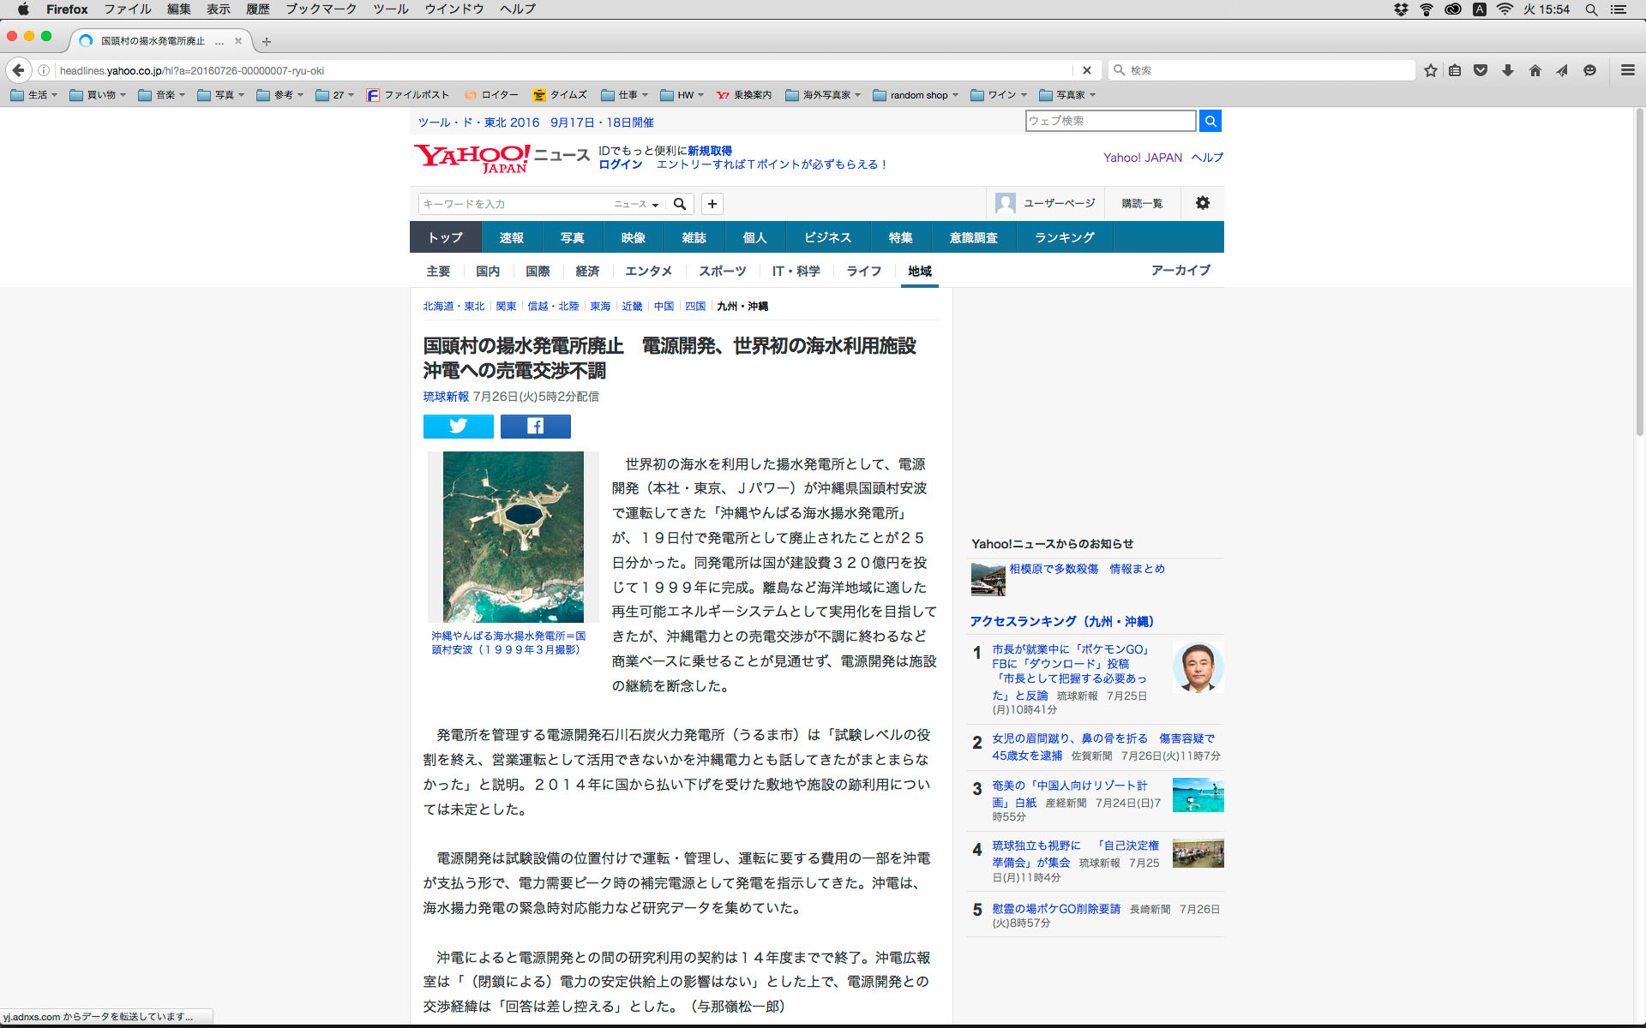The height and width of the screenshot is (1028, 1646).
Task: Expand the 生活 bookmarks folder
Action: (34, 95)
